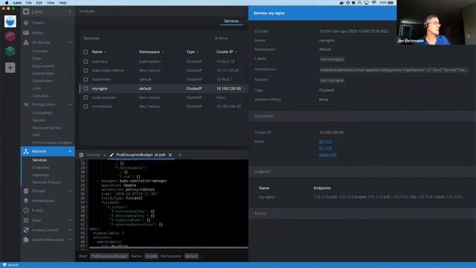Open the 80/TCP port link
The height and width of the screenshot is (268, 476).
326,141
